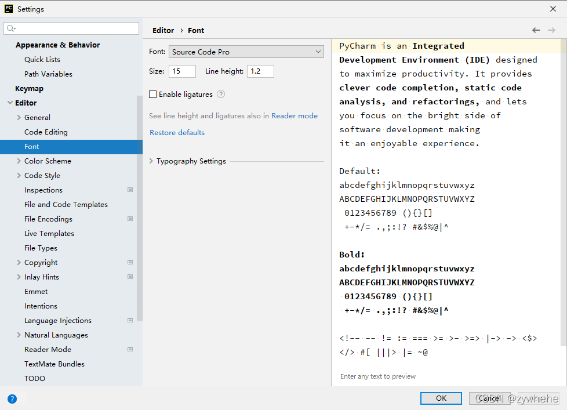Open Language Injections page
Viewport: 567px width, 410px height.
point(58,321)
